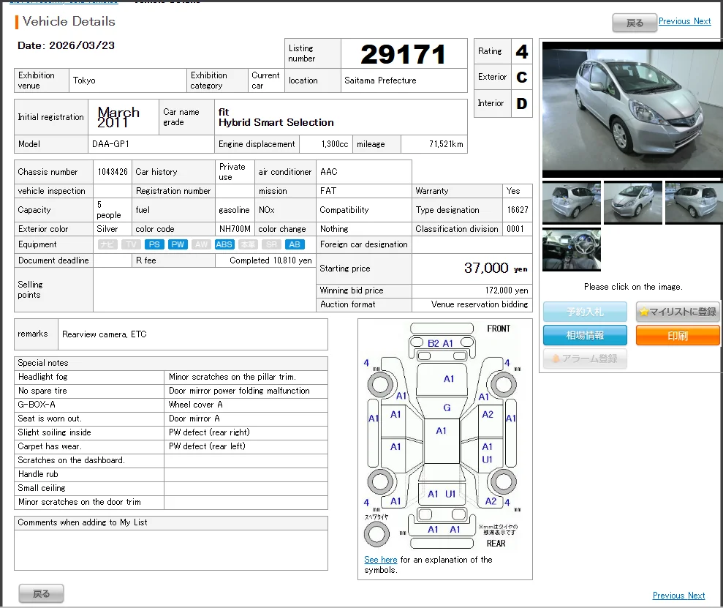This screenshot has width=723, height=608.
Task: Click the remarks text Rearview camera, ETC
Action: (x=105, y=334)
